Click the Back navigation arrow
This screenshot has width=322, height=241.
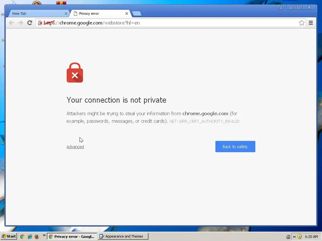pos(12,23)
